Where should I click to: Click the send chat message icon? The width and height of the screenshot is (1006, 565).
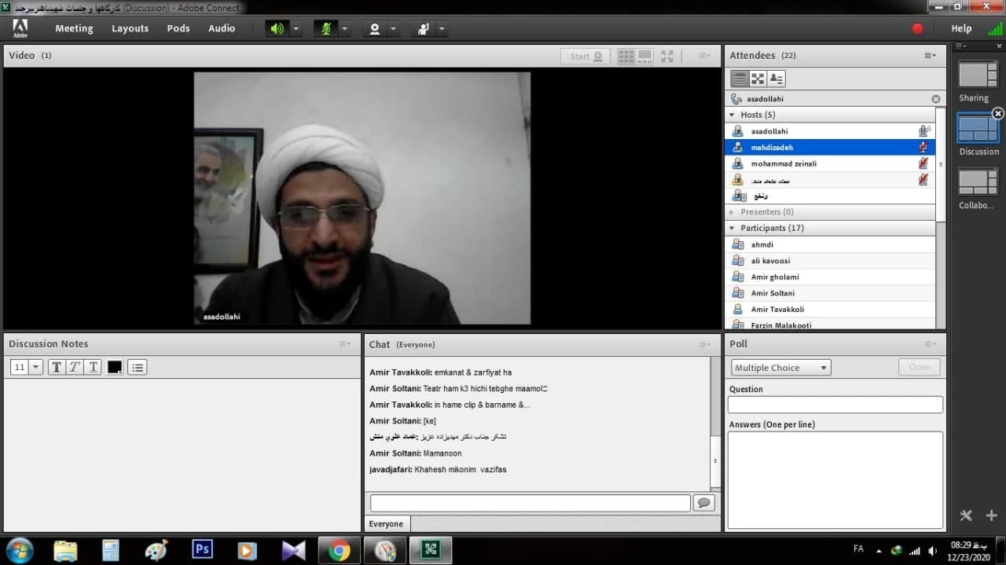(x=703, y=503)
